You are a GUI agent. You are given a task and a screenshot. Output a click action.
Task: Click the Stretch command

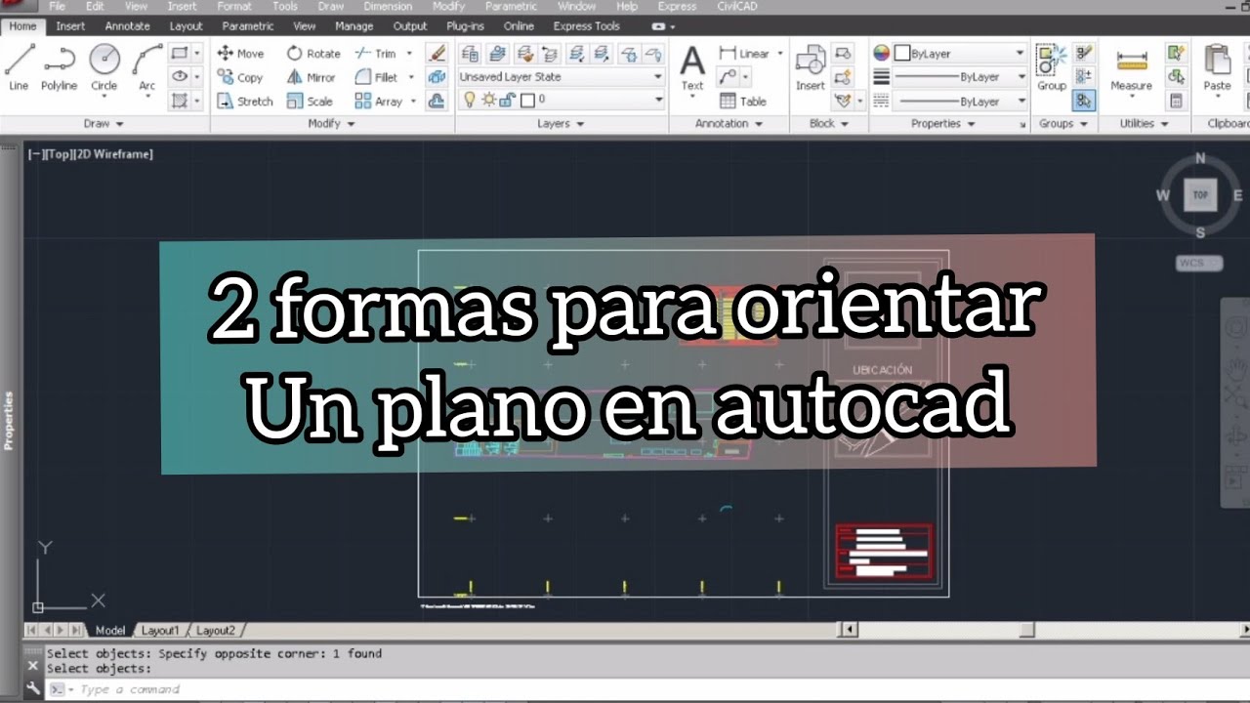tap(244, 101)
